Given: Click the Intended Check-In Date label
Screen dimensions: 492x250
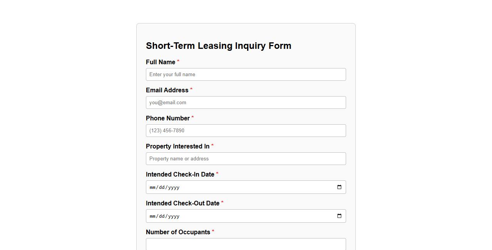Looking at the screenshot, I should (181, 174).
